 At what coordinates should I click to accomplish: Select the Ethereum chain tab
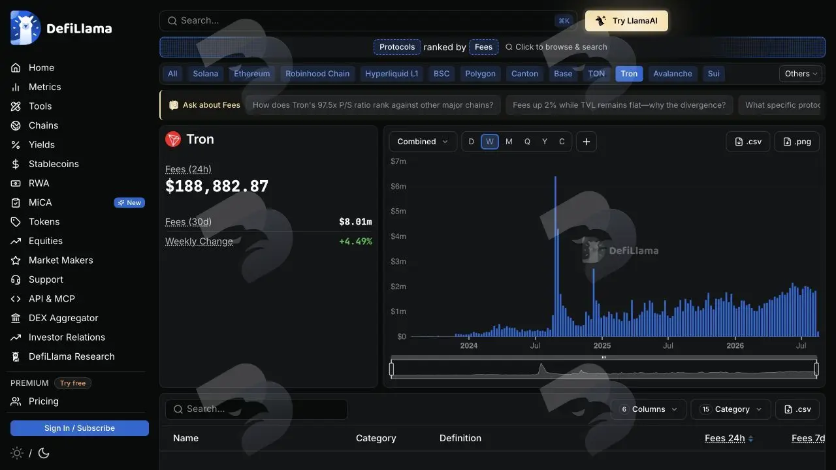coord(252,74)
